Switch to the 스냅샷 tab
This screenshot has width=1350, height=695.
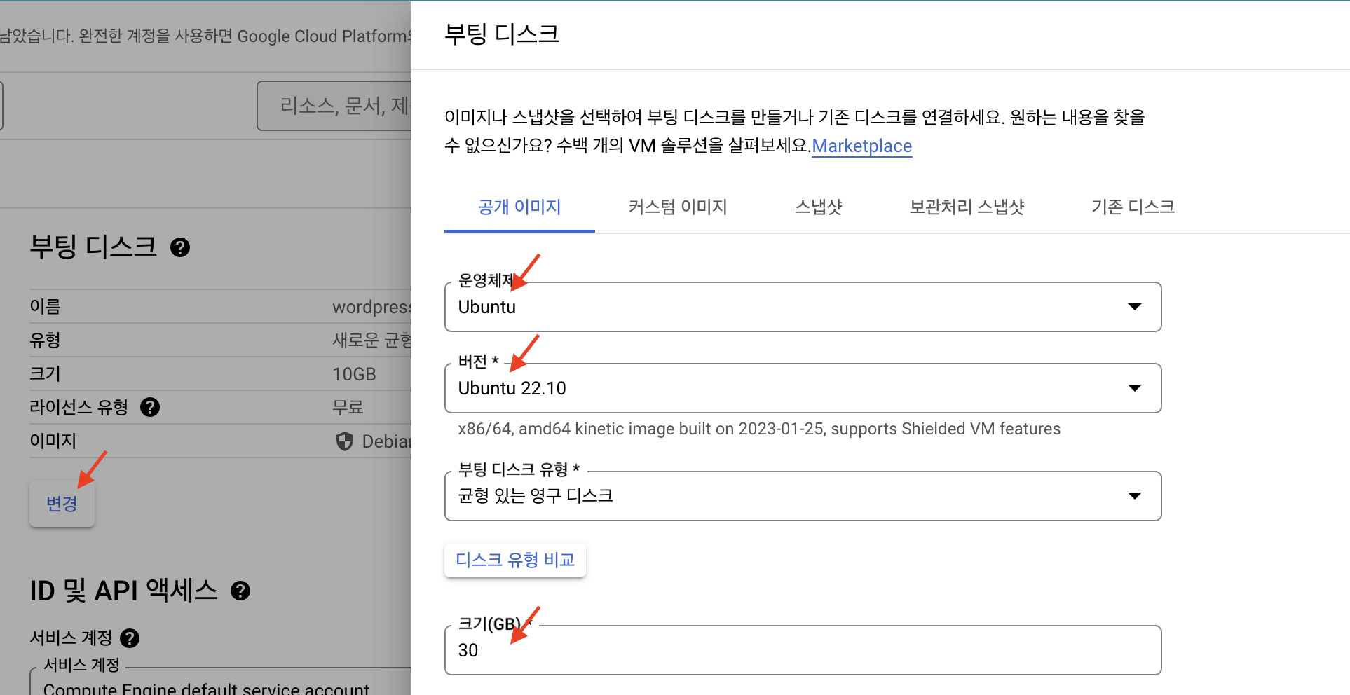tap(819, 207)
